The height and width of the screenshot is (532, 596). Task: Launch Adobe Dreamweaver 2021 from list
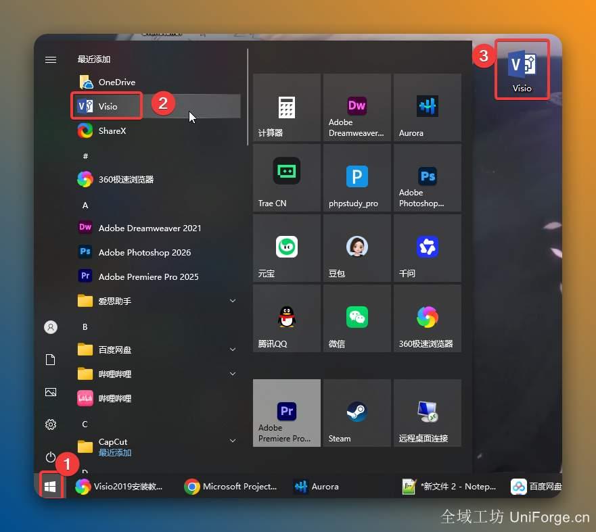point(156,228)
